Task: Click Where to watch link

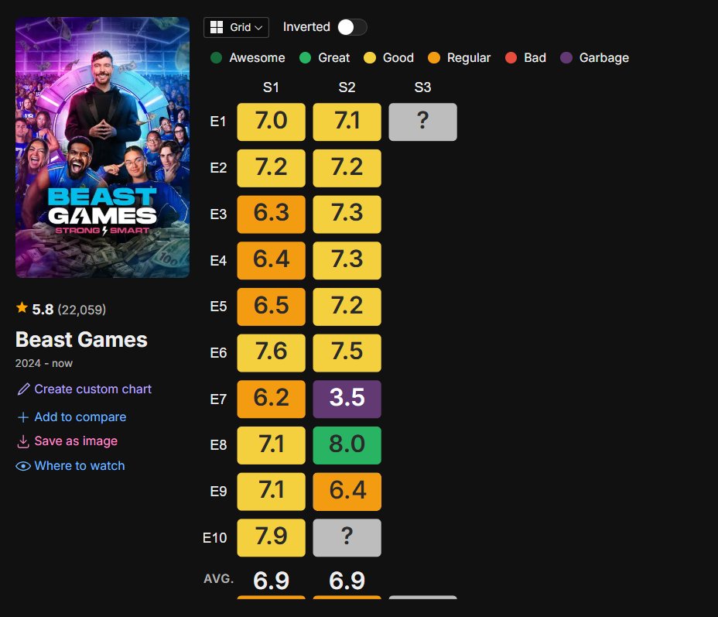Action: coord(79,465)
